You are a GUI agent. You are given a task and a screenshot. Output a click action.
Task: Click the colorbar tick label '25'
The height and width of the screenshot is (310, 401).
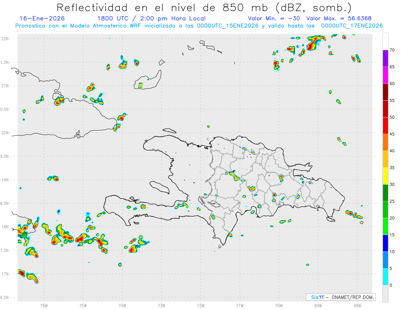click(x=392, y=201)
